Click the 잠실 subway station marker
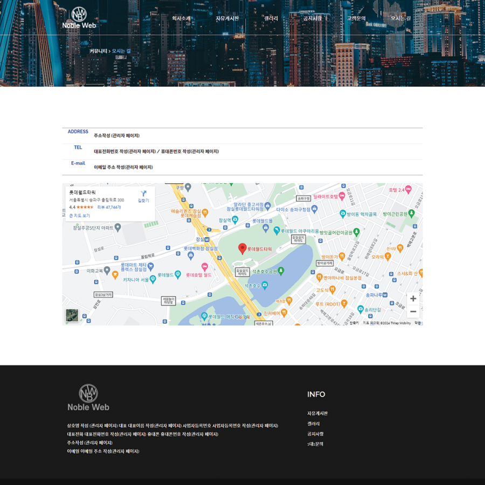Image resolution: width=485 pixels, height=485 pixels. (x=206, y=239)
